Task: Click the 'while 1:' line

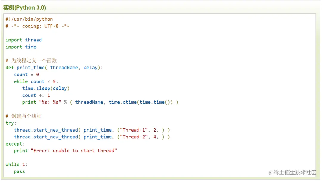Action: (16, 165)
